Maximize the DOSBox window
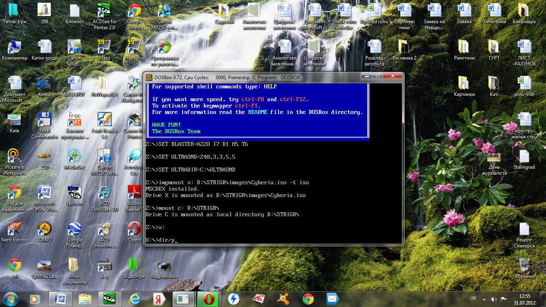Screen dimensions: 546x307 378,76
